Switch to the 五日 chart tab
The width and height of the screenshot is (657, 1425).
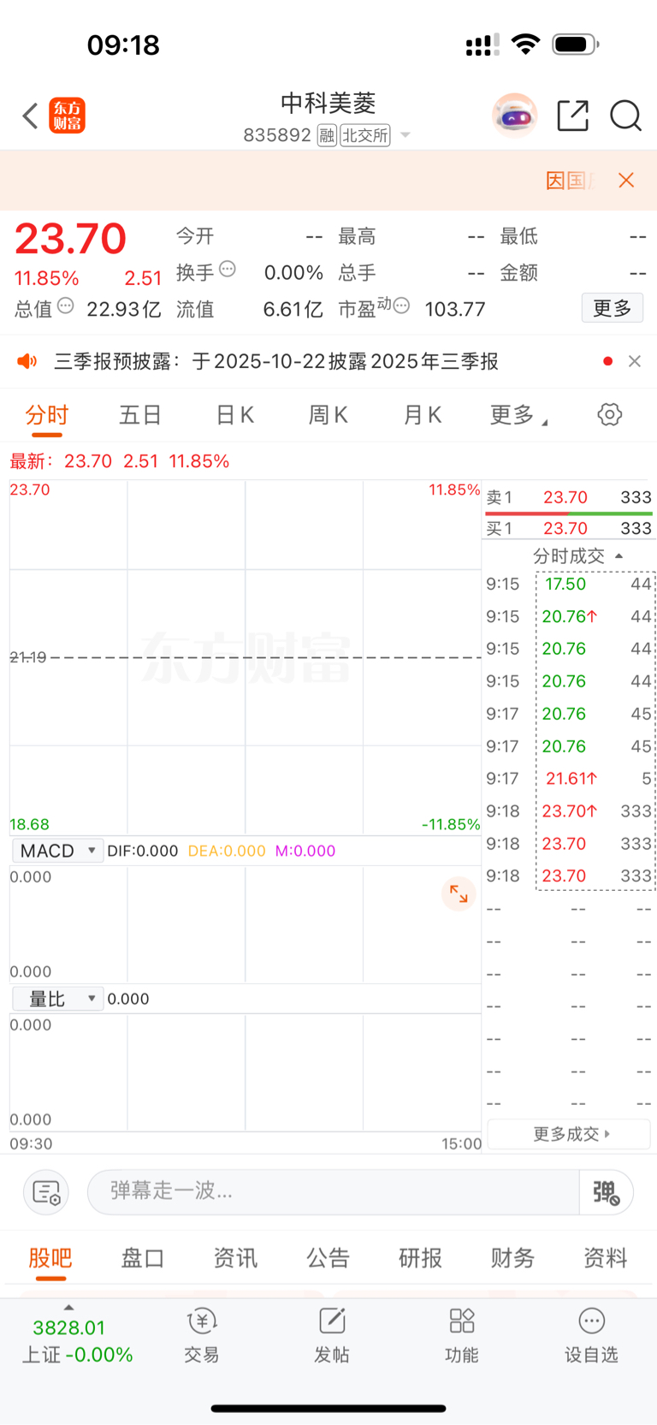[140, 415]
